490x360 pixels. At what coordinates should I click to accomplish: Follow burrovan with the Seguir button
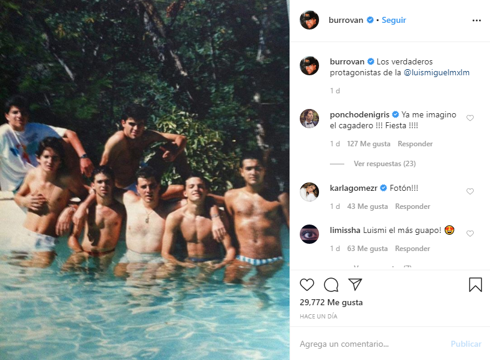click(394, 20)
